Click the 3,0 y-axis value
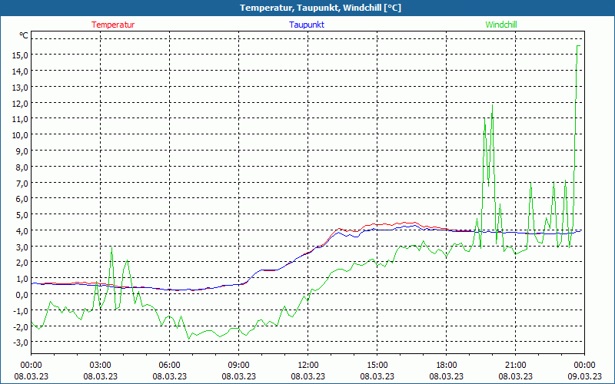This screenshot has width=615, height=384. (22, 247)
